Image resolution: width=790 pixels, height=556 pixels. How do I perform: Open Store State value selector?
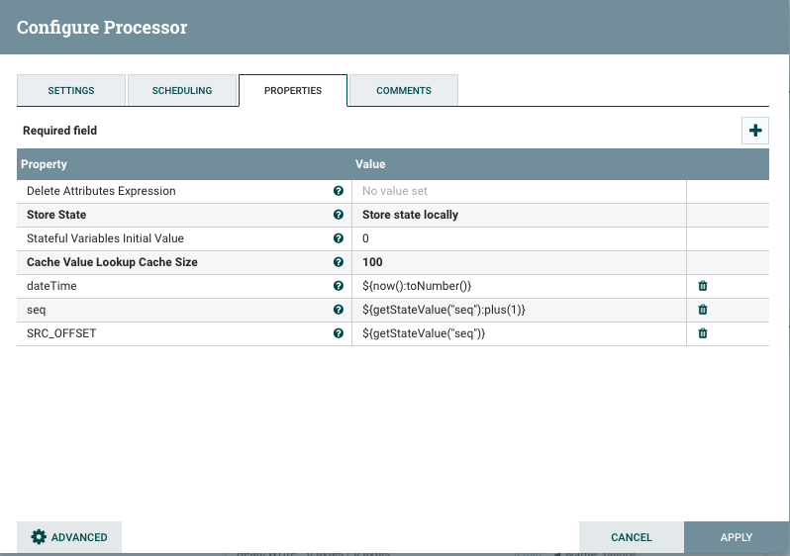tap(519, 215)
